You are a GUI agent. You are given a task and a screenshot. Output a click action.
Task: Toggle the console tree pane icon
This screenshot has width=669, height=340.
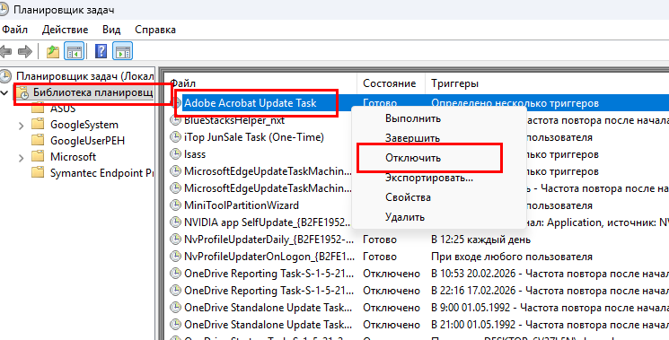point(75,52)
